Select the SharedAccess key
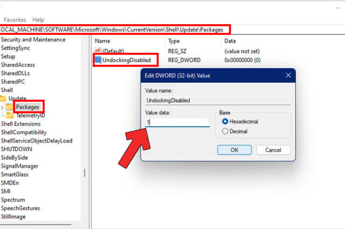Image resolution: width=345 pixels, height=229 pixels. point(18,65)
